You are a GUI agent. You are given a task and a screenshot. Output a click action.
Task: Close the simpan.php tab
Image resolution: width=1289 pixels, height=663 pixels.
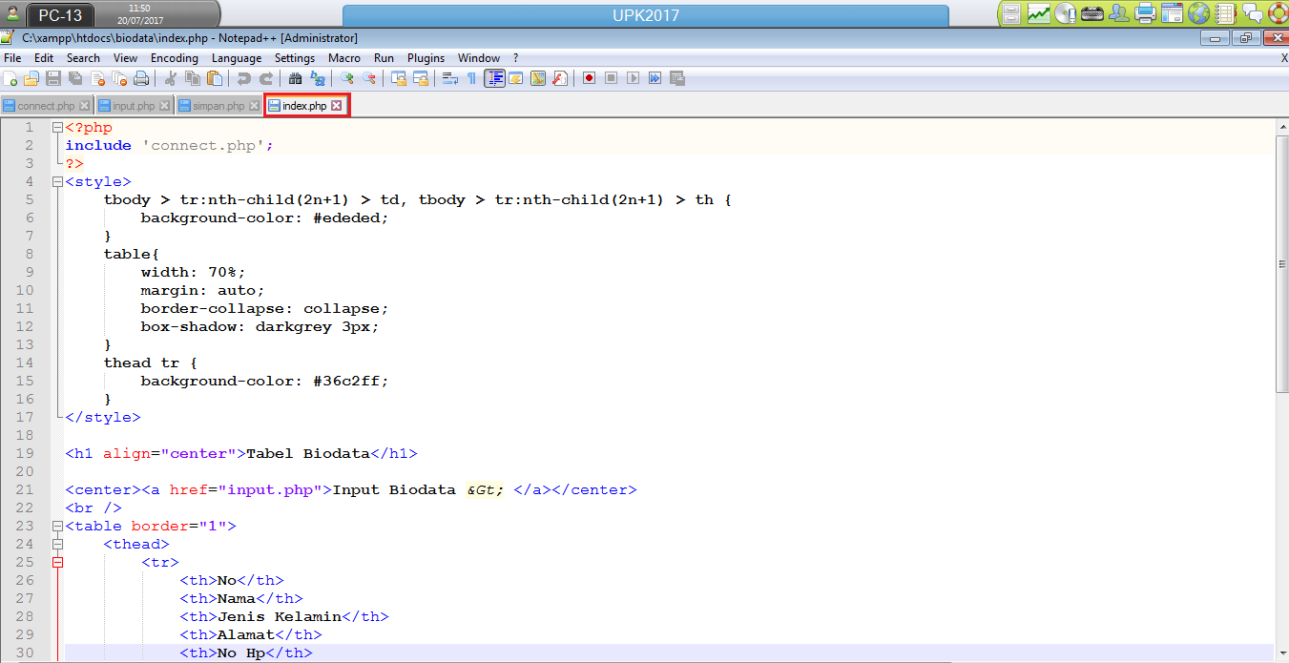[252, 105]
